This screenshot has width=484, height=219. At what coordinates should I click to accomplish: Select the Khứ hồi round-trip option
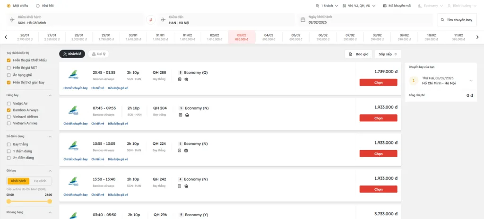[x=38, y=6]
